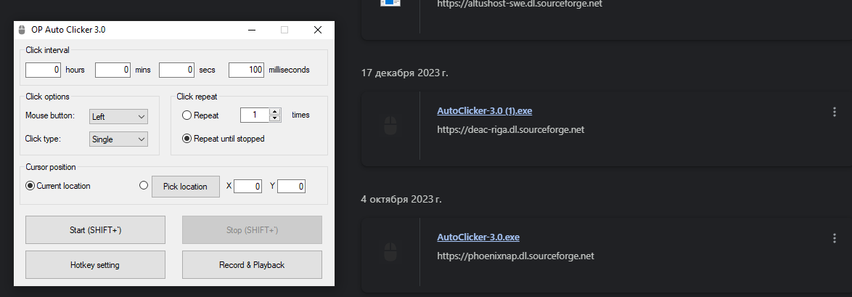The width and height of the screenshot is (852, 297).
Task: Open three-dot menu for AutoClicker-3.0.exe
Action: (834, 238)
